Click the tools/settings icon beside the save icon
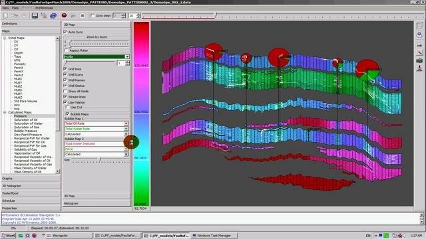426x239 pixels. pyautogui.click(x=44, y=15)
